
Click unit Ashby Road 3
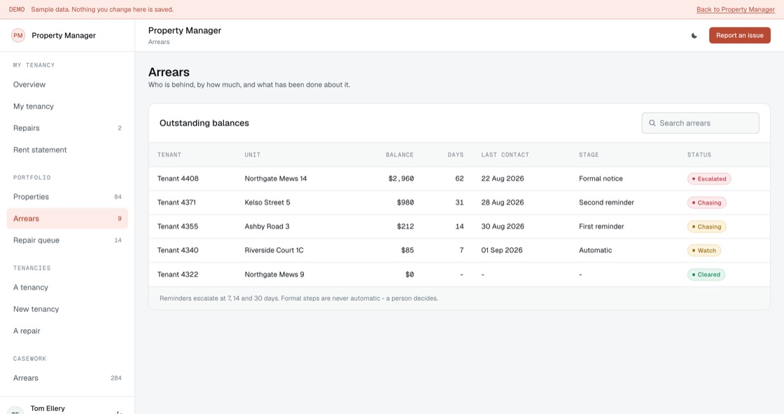coord(267,227)
